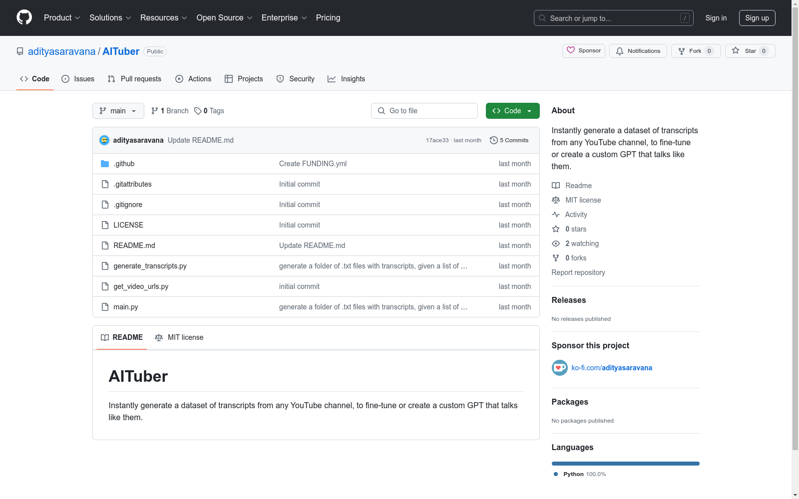Click the scales icon beside MIT license in About

click(x=556, y=200)
